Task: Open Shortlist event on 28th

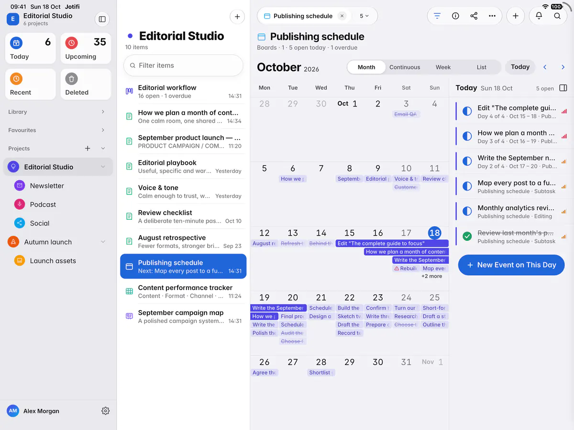Action: coord(321,373)
